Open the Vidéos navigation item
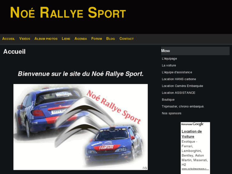 pos(25,39)
